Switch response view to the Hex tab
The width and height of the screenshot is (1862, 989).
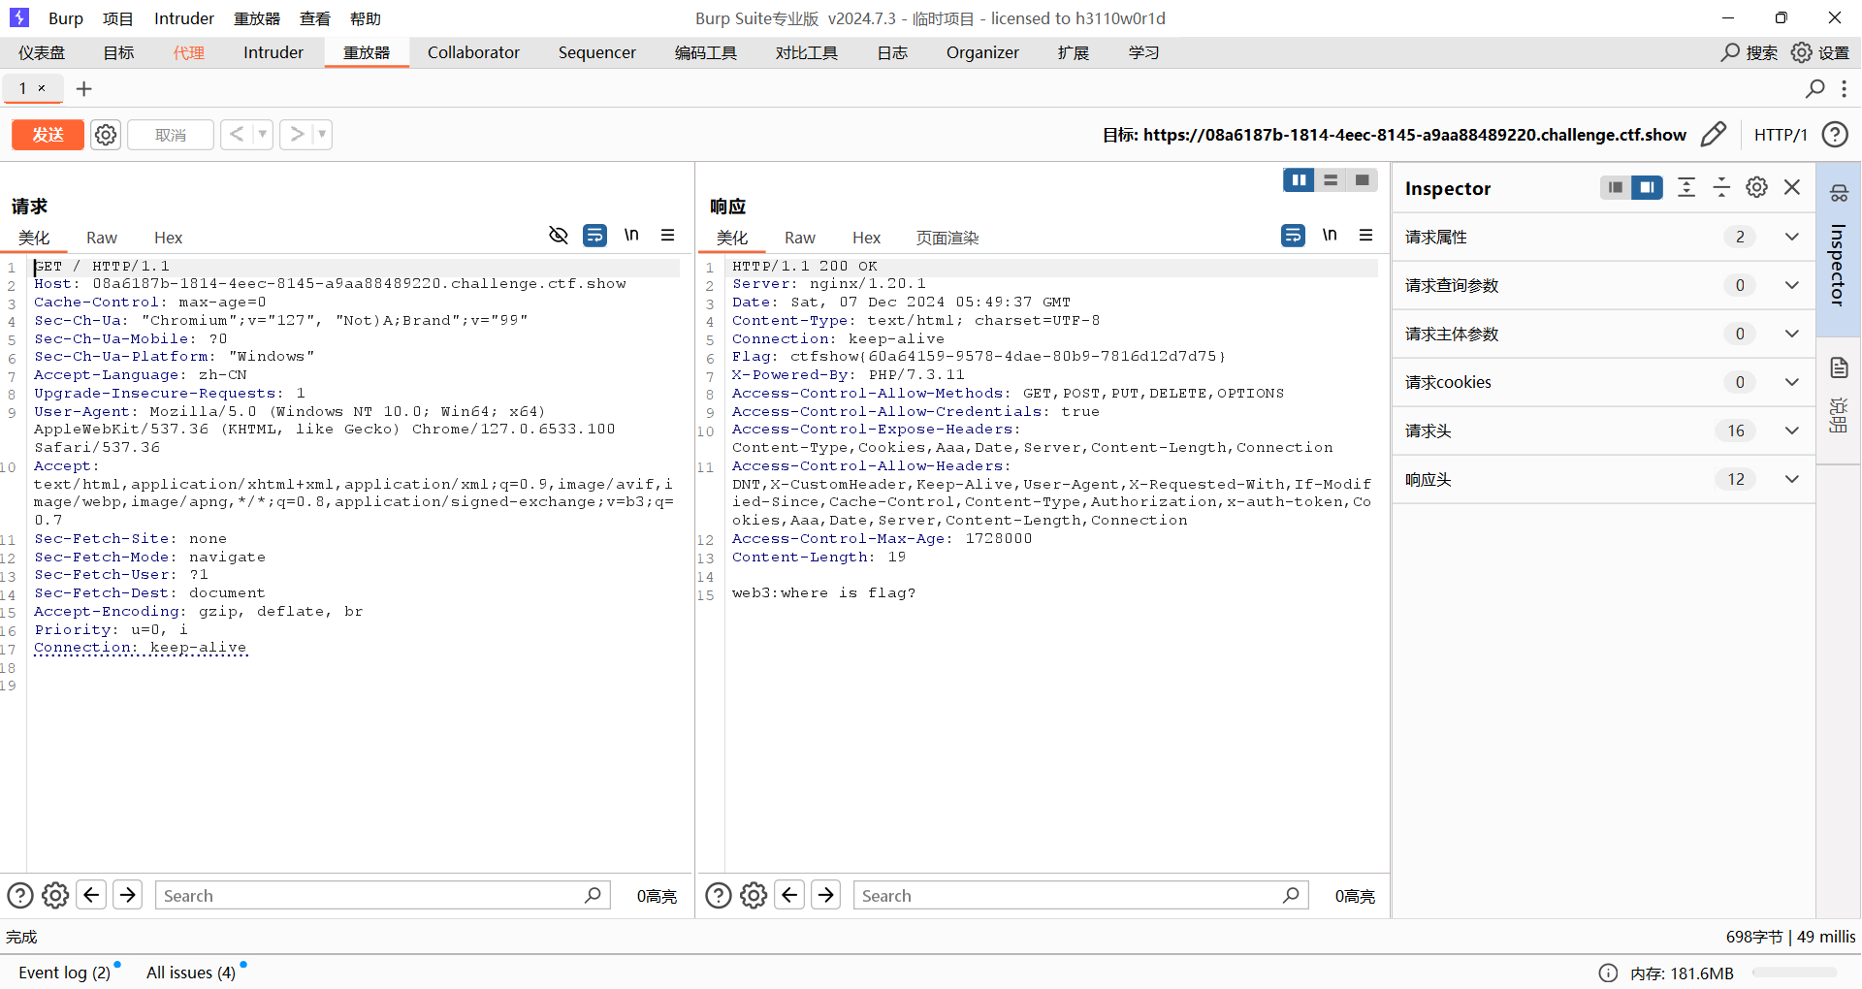click(x=866, y=238)
